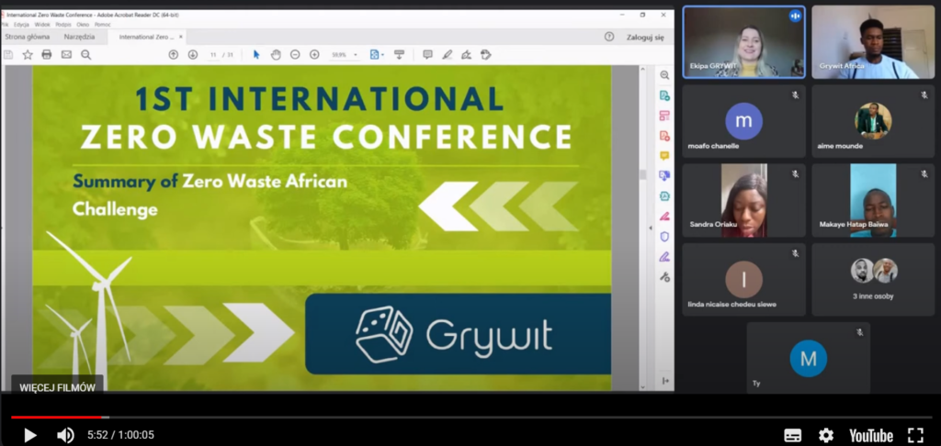Add a sticky note comment
Viewport: 941px width, 446px height.
pyautogui.click(x=427, y=54)
